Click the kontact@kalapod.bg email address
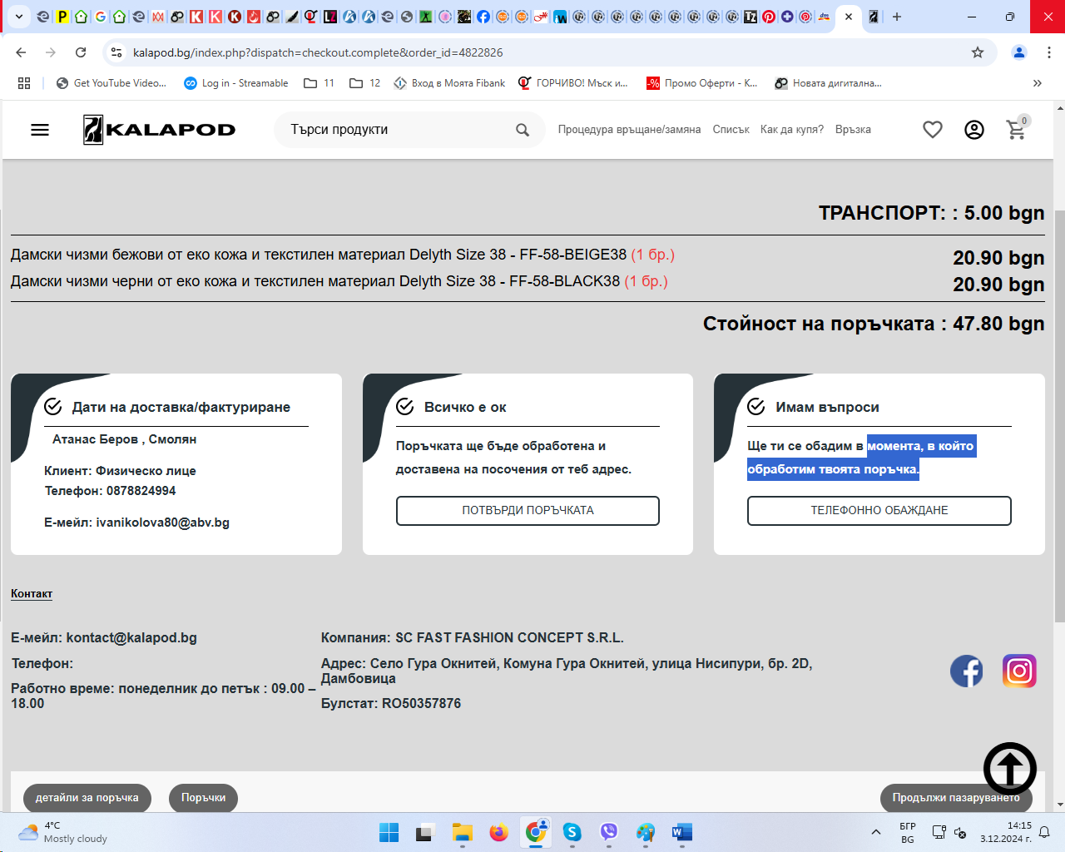The image size is (1065, 852). click(131, 638)
